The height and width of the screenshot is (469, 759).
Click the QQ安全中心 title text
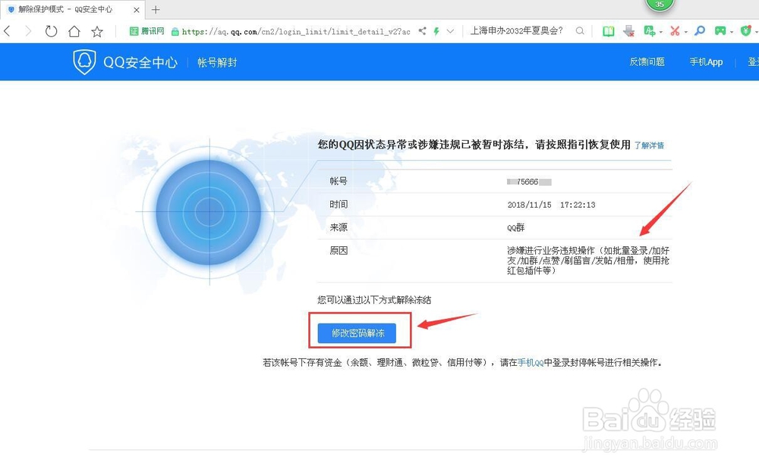pos(140,62)
